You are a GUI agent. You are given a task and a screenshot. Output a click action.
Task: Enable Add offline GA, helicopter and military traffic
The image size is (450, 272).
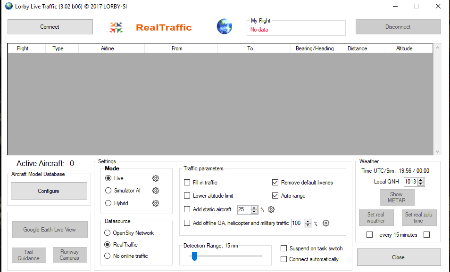point(187,223)
